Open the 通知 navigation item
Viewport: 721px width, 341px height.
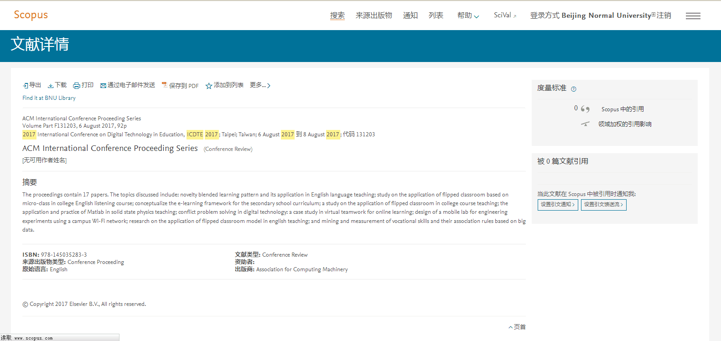click(410, 15)
